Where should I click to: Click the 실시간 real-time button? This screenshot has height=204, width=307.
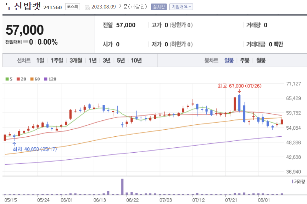158,7
